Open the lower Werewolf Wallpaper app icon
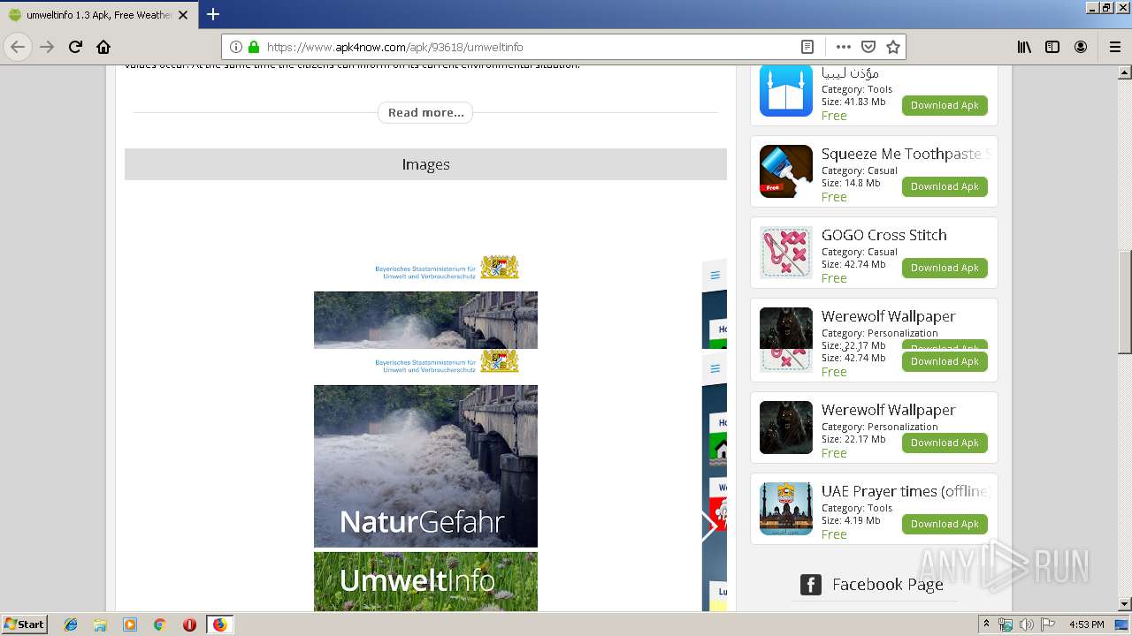This screenshot has width=1132, height=636. pos(786,428)
